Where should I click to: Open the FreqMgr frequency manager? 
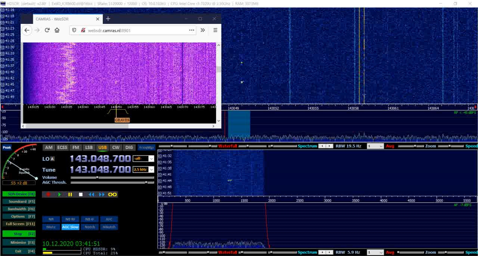tap(146, 147)
